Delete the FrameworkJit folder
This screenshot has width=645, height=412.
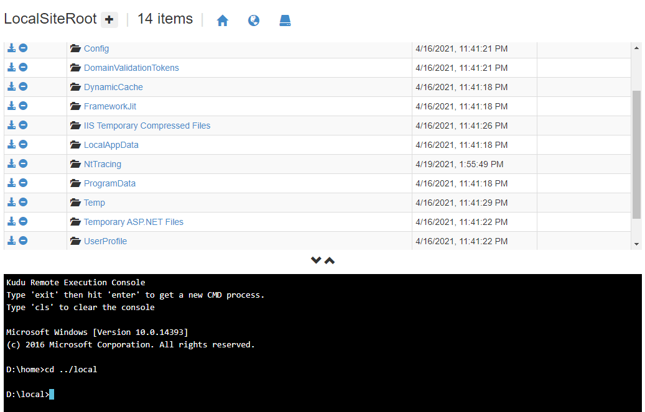[23, 106]
